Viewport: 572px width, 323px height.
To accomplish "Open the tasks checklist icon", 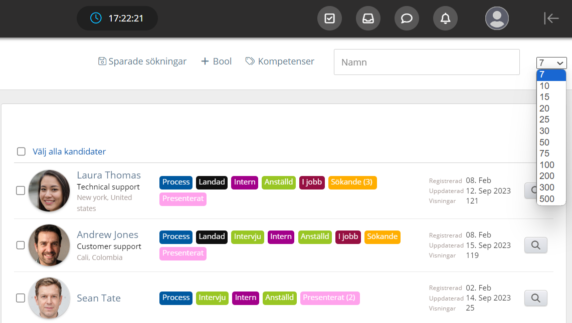I will pos(329,18).
